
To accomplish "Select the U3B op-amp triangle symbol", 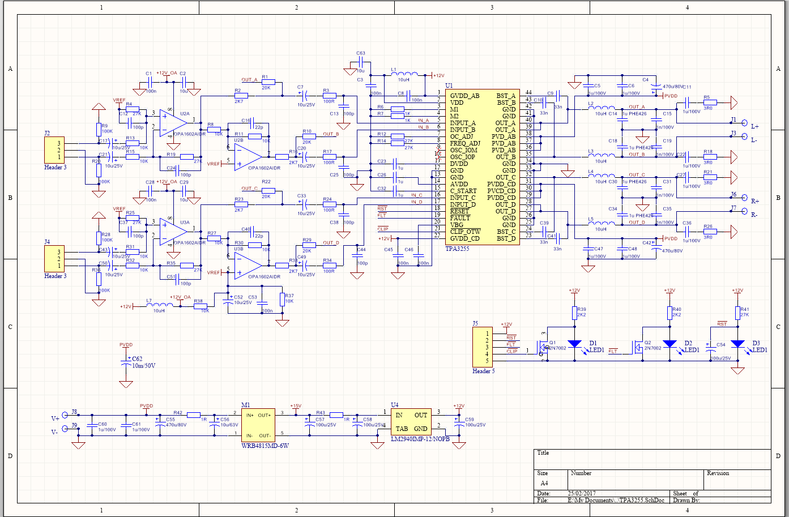I will [x=248, y=265].
